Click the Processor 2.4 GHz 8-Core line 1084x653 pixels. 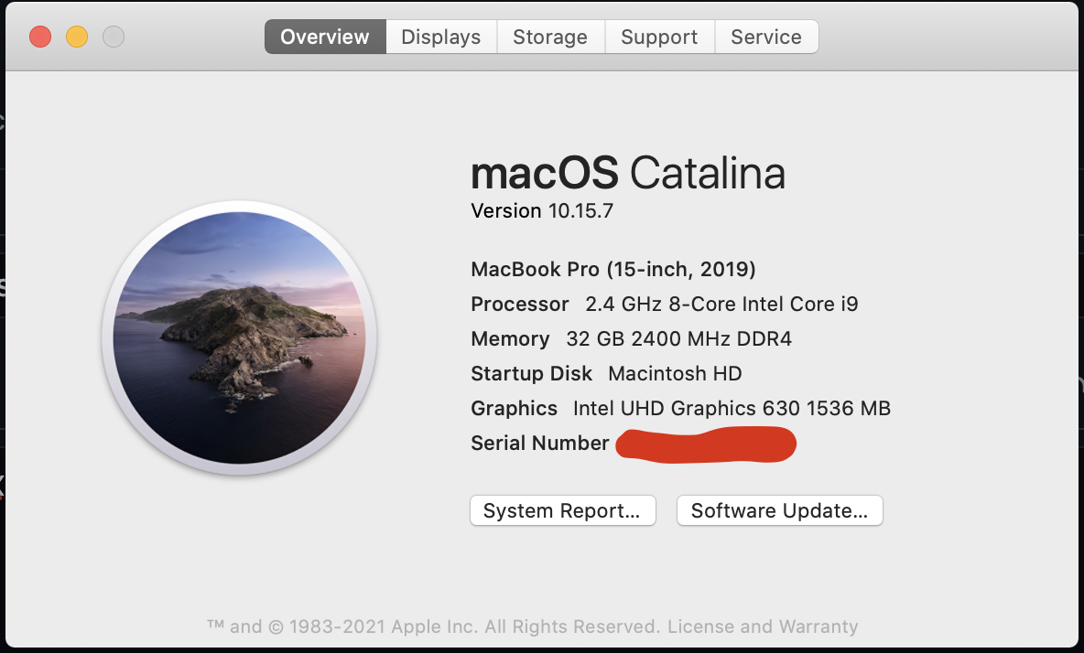tap(665, 305)
